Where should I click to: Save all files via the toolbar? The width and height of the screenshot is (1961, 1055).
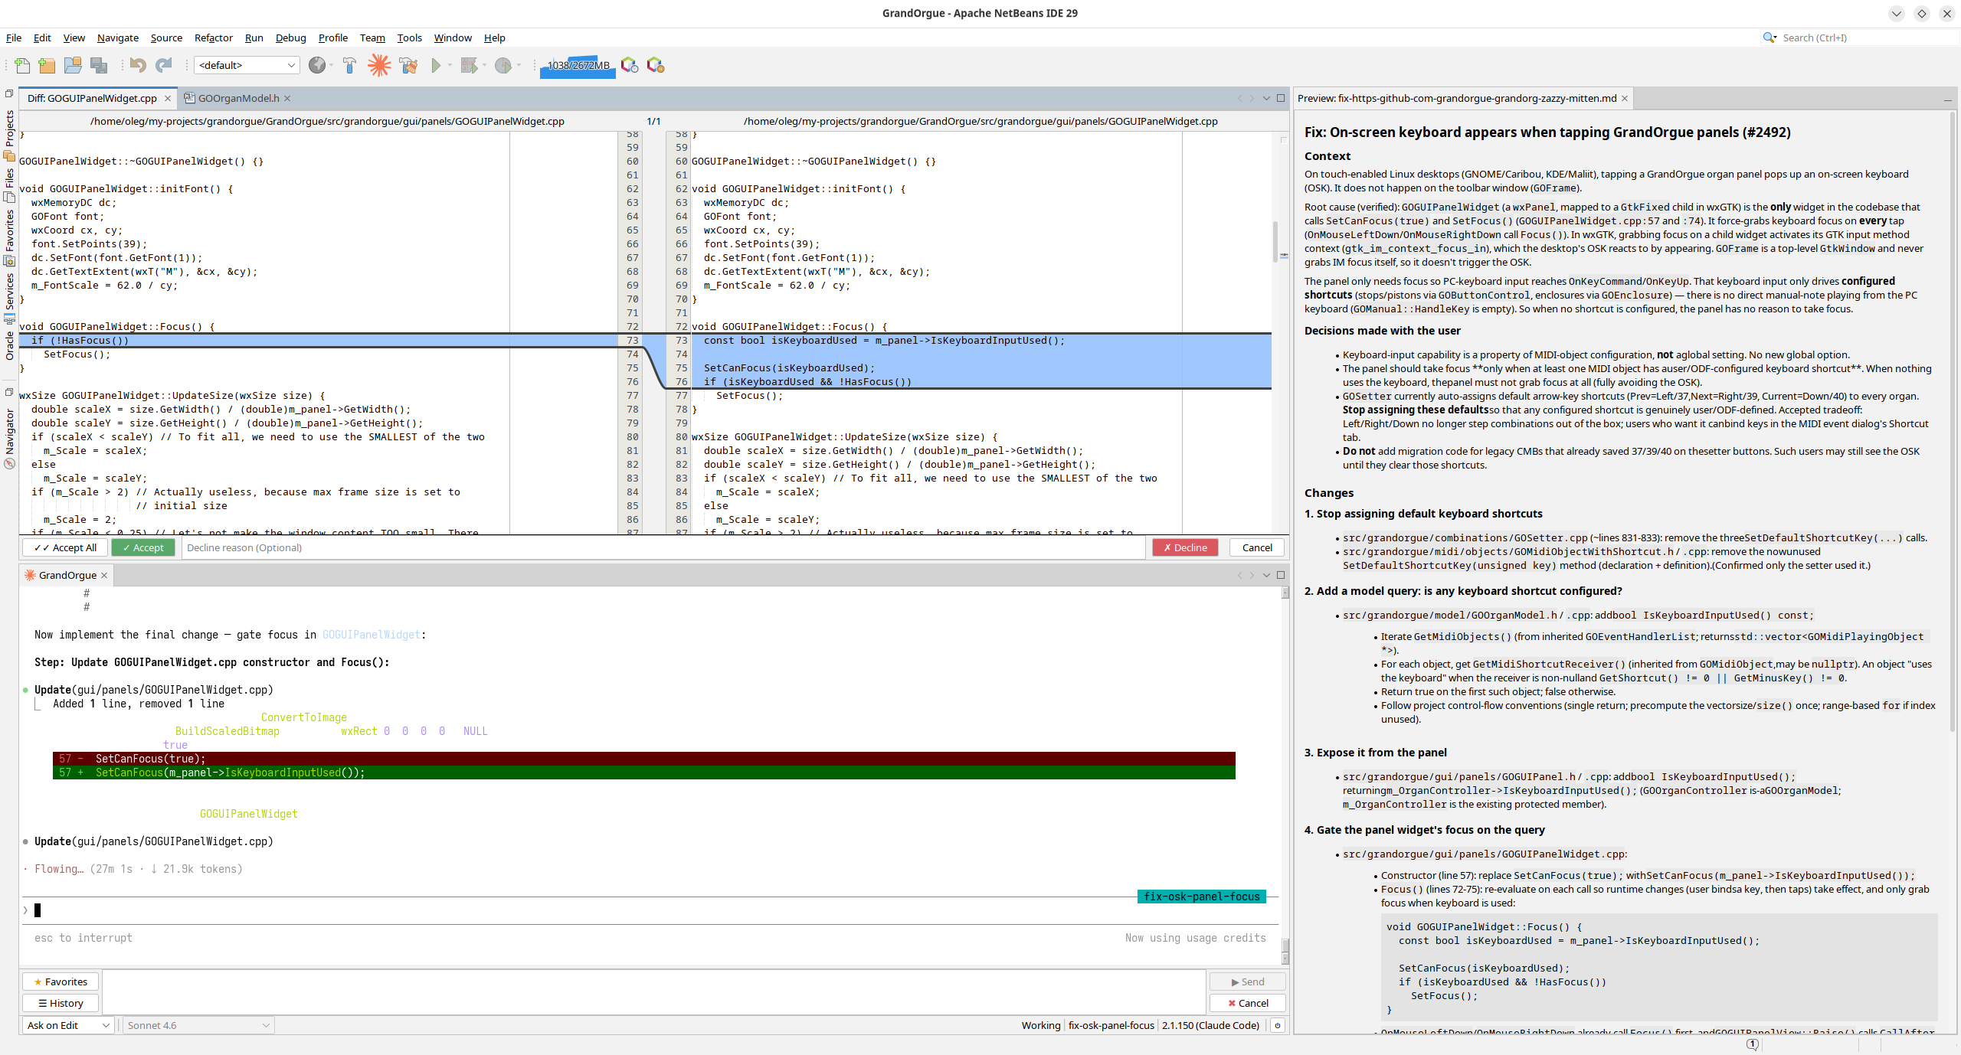click(x=99, y=66)
